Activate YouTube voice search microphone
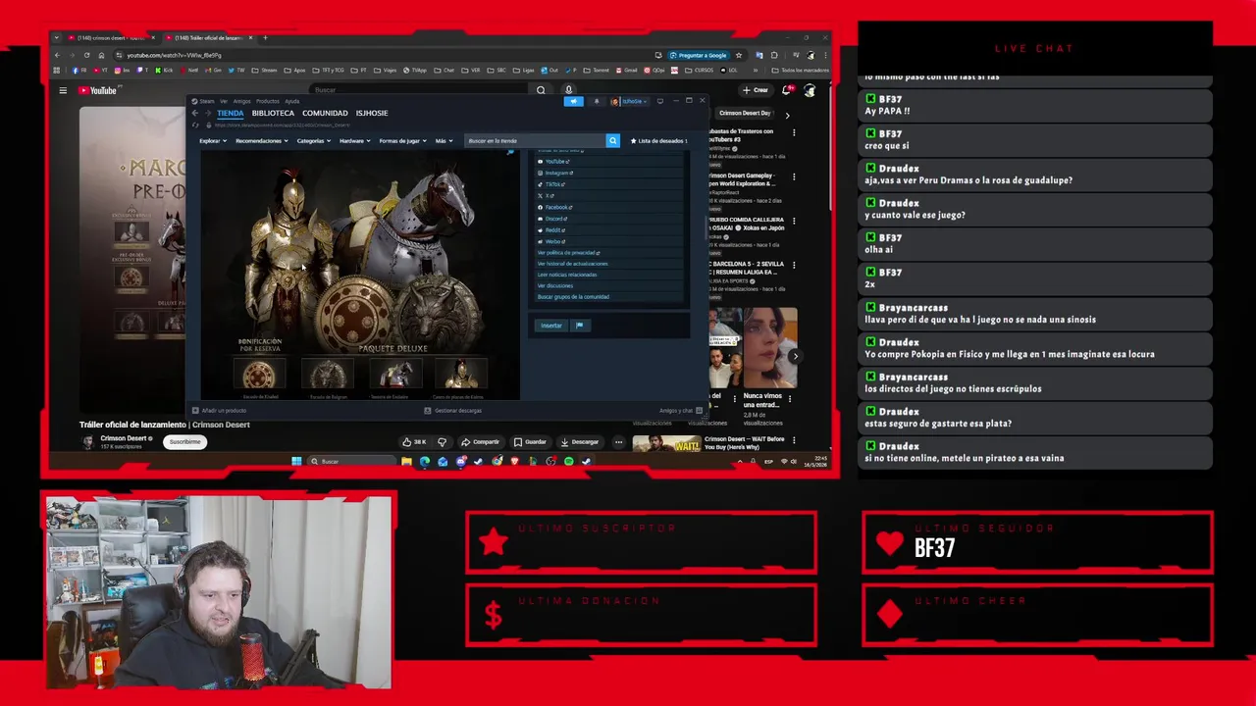Viewport: 1256px width, 706px height. (x=568, y=90)
